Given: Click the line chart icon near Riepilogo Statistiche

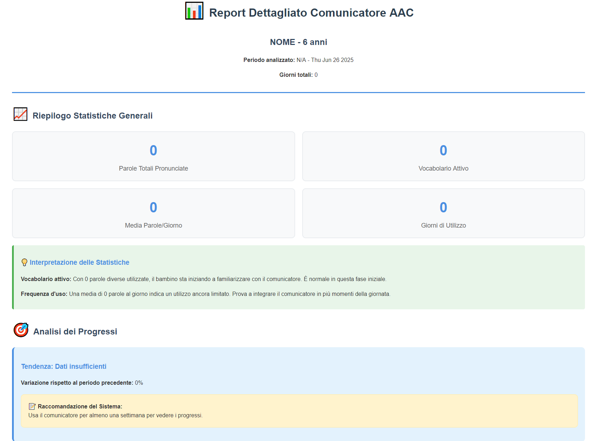Looking at the screenshot, I should tap(21, 114).
